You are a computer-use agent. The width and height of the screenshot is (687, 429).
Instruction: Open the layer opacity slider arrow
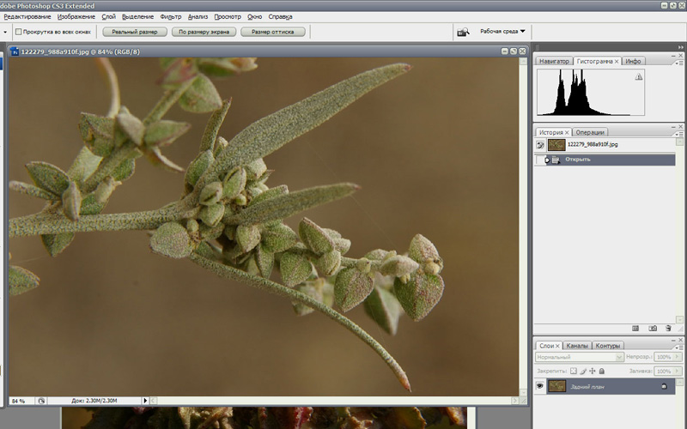676,356
